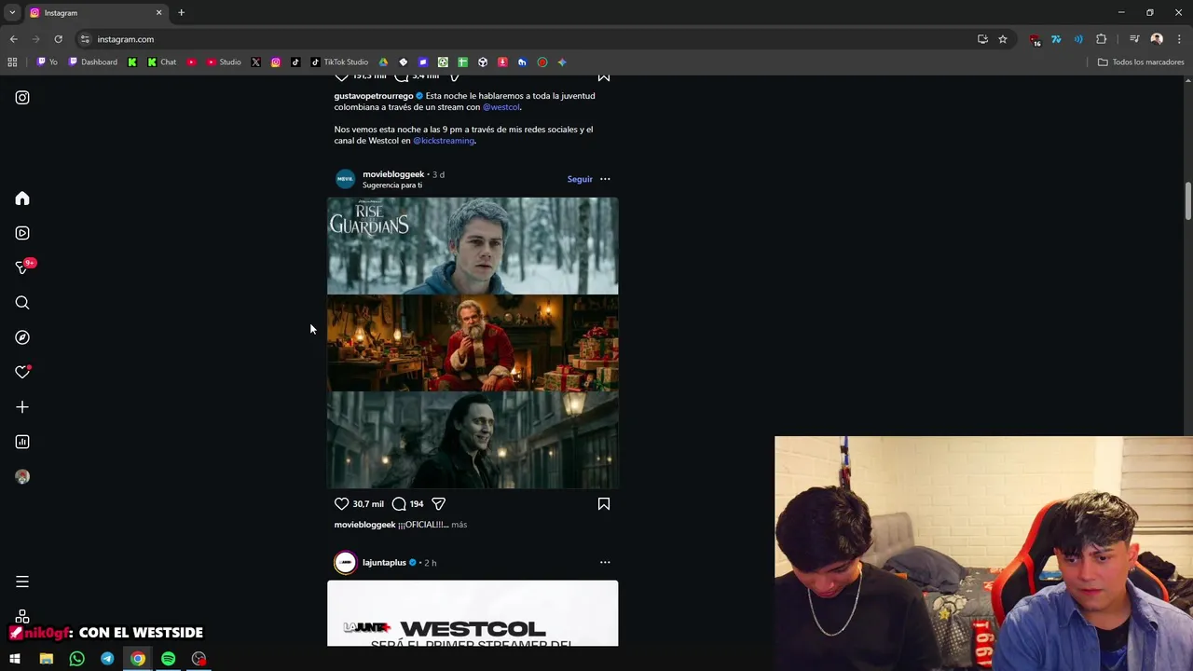This screenshot has width=1193, height=671.
Task: Open Chrome profile avatar
Action: [x=1157, y=39]
